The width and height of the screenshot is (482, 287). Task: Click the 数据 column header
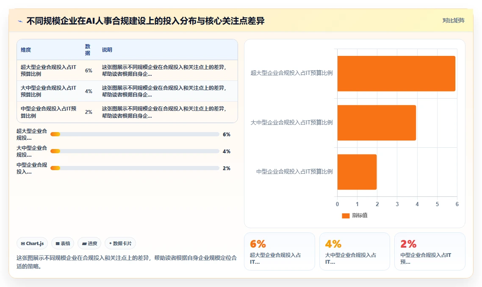coord(88,50)
